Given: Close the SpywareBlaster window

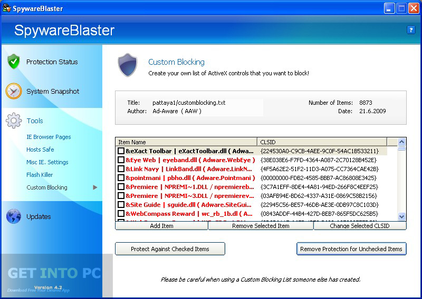Looking at the screenshot, I should pos(414,8).
